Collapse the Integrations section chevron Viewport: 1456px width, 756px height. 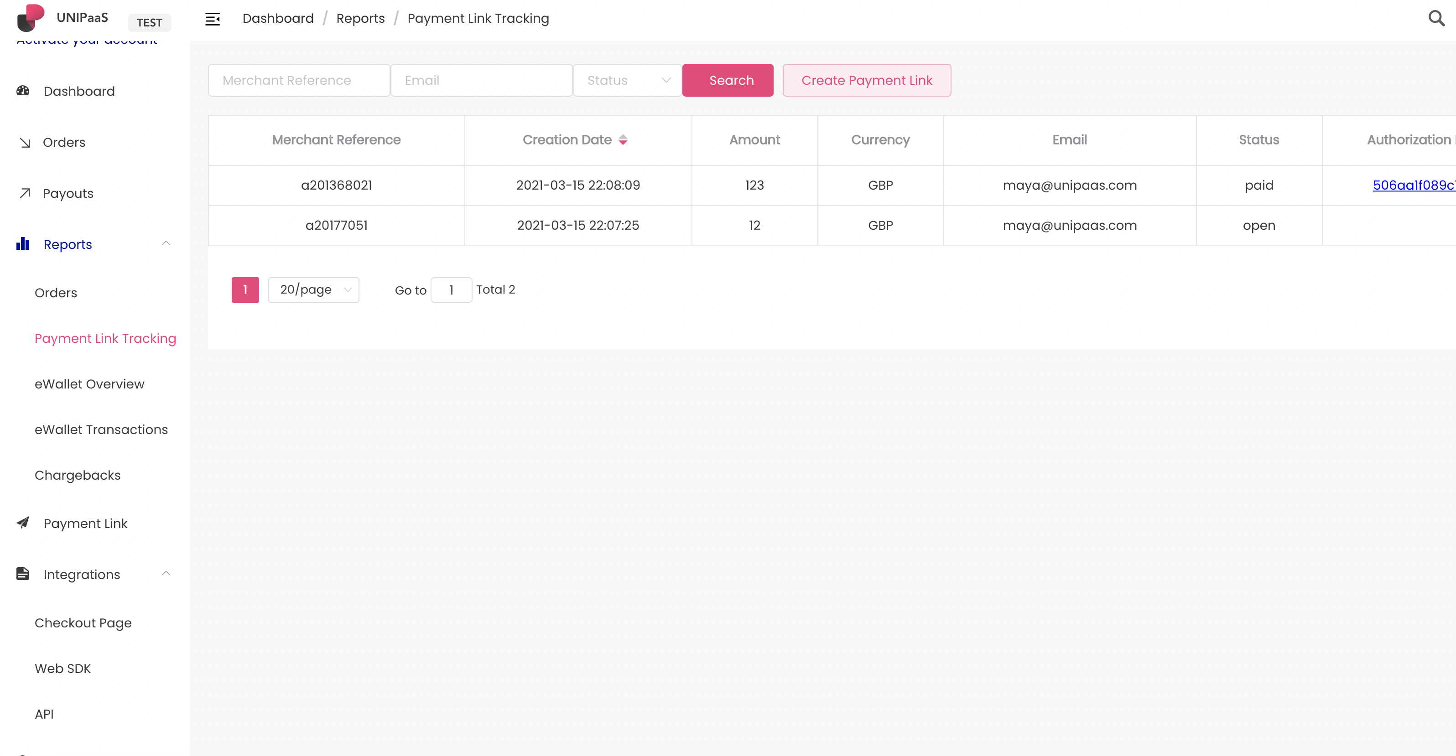pos(166,574)
